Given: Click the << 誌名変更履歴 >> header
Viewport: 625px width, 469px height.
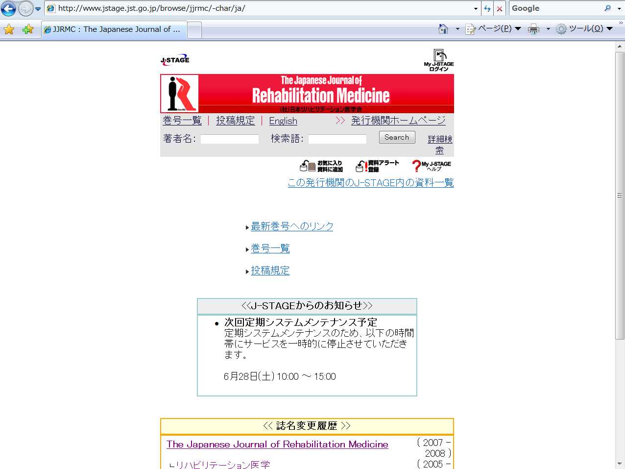Looking at the screenshot, I should [307, 426].
